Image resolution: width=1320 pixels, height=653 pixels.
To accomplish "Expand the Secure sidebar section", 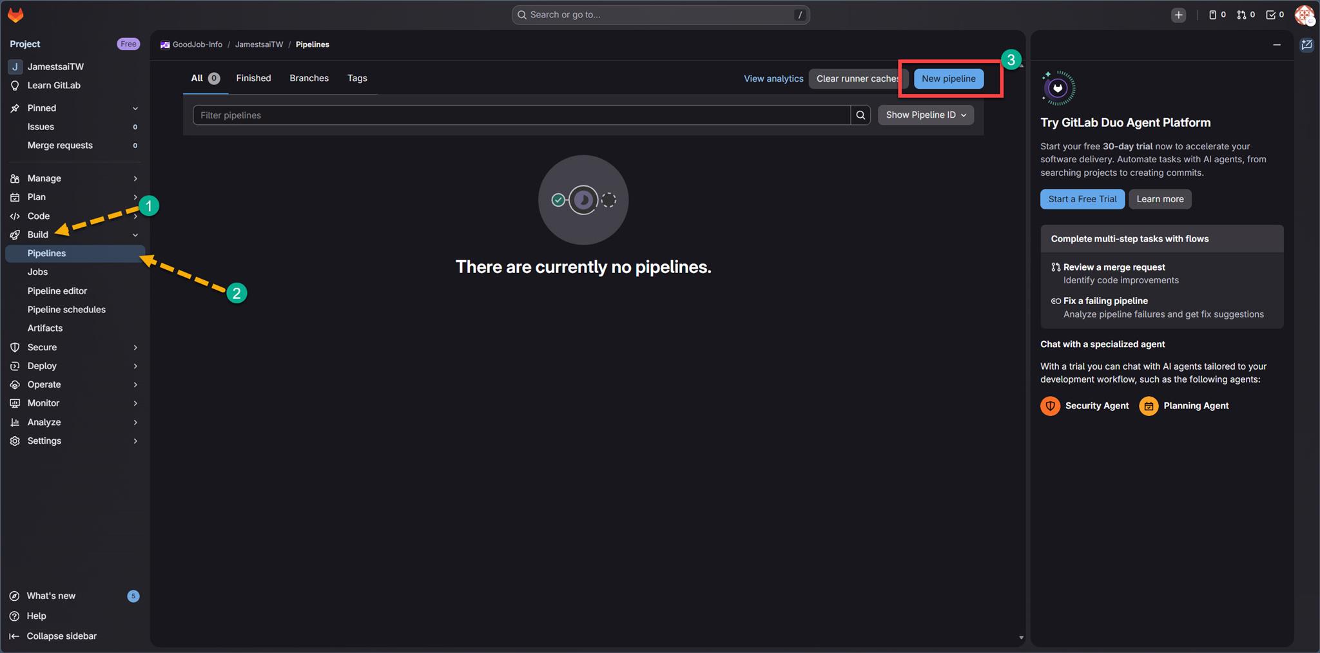I will tap(135, 347).
